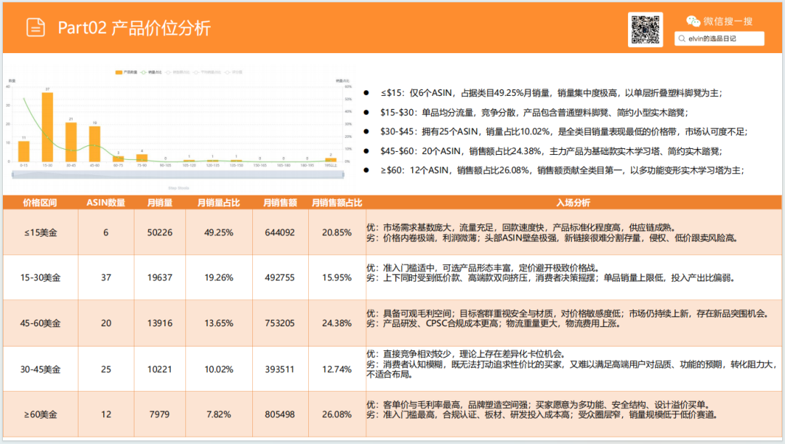
Task: Click the monthly sales value '50226'
Action: [160, 233]
